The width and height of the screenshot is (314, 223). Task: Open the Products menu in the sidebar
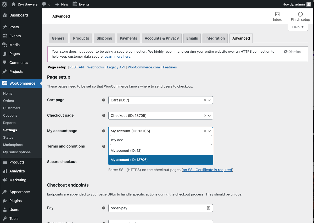click(21, 162)
